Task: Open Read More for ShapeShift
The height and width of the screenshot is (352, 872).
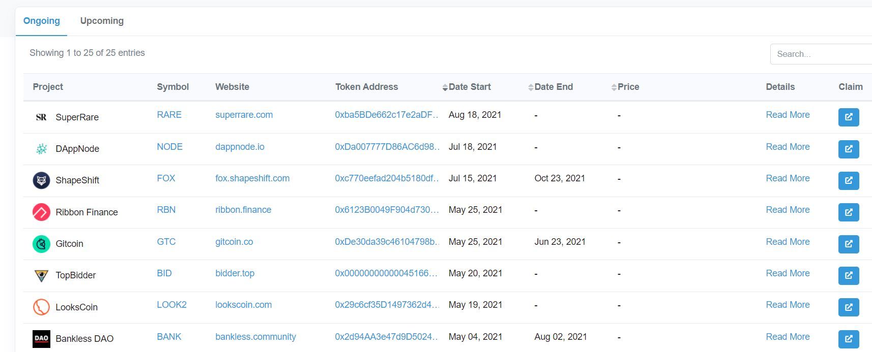Action: (x=788, y=178)
